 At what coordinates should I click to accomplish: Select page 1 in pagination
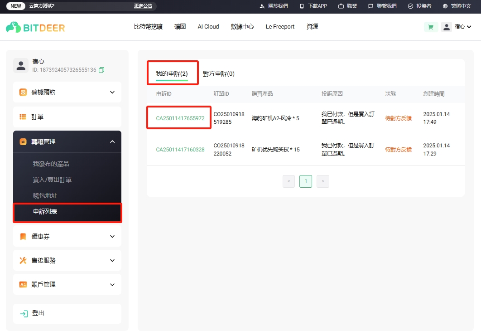pos(306,181)
